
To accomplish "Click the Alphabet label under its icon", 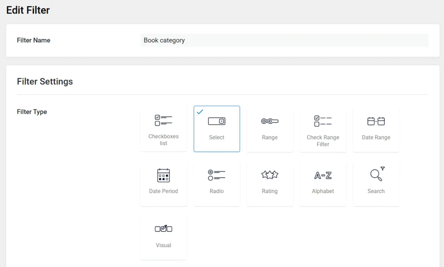I will click(323, 191).
